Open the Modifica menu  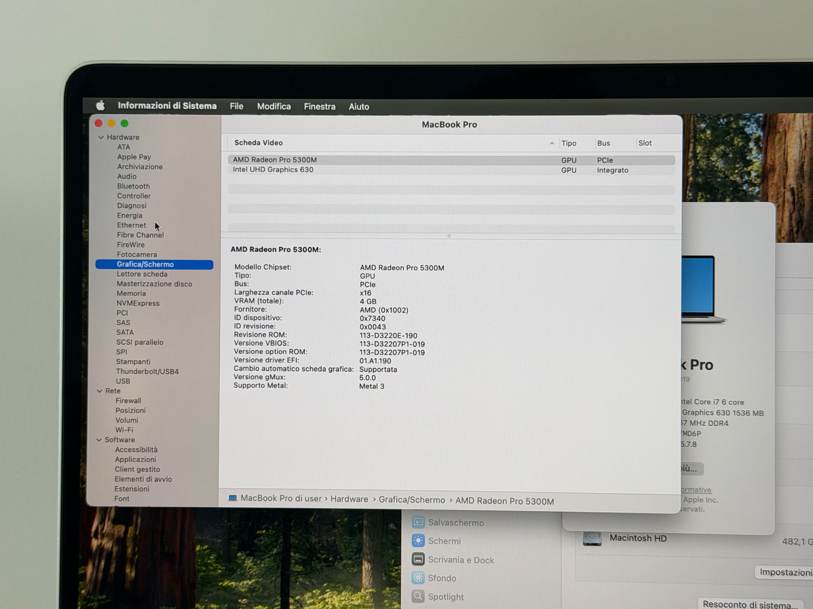point(274,106)
